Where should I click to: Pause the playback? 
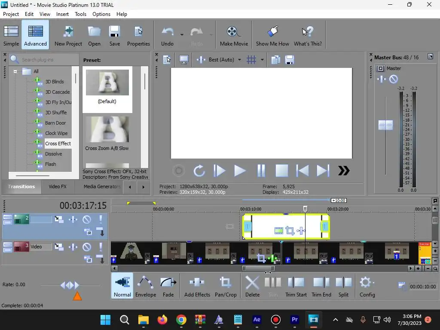click(261, 171)
